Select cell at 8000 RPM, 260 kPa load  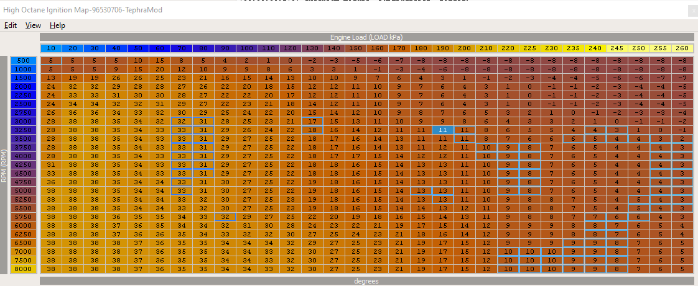(x=682, y=269)
